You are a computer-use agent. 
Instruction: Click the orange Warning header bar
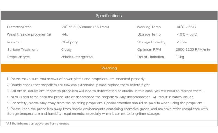(109, 68)
